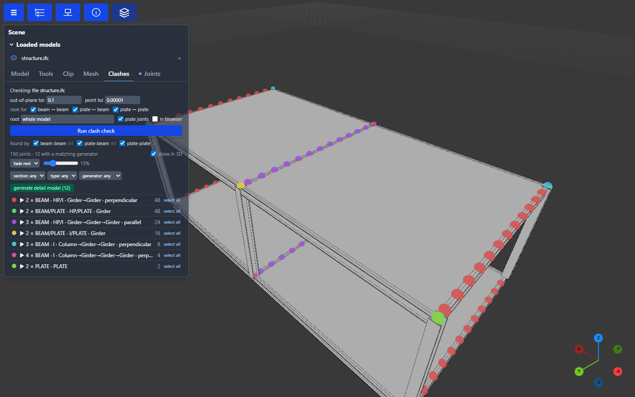Uncheck found-by beam-beam filter
The image size is (635, 397).
(x=36, y=143)
